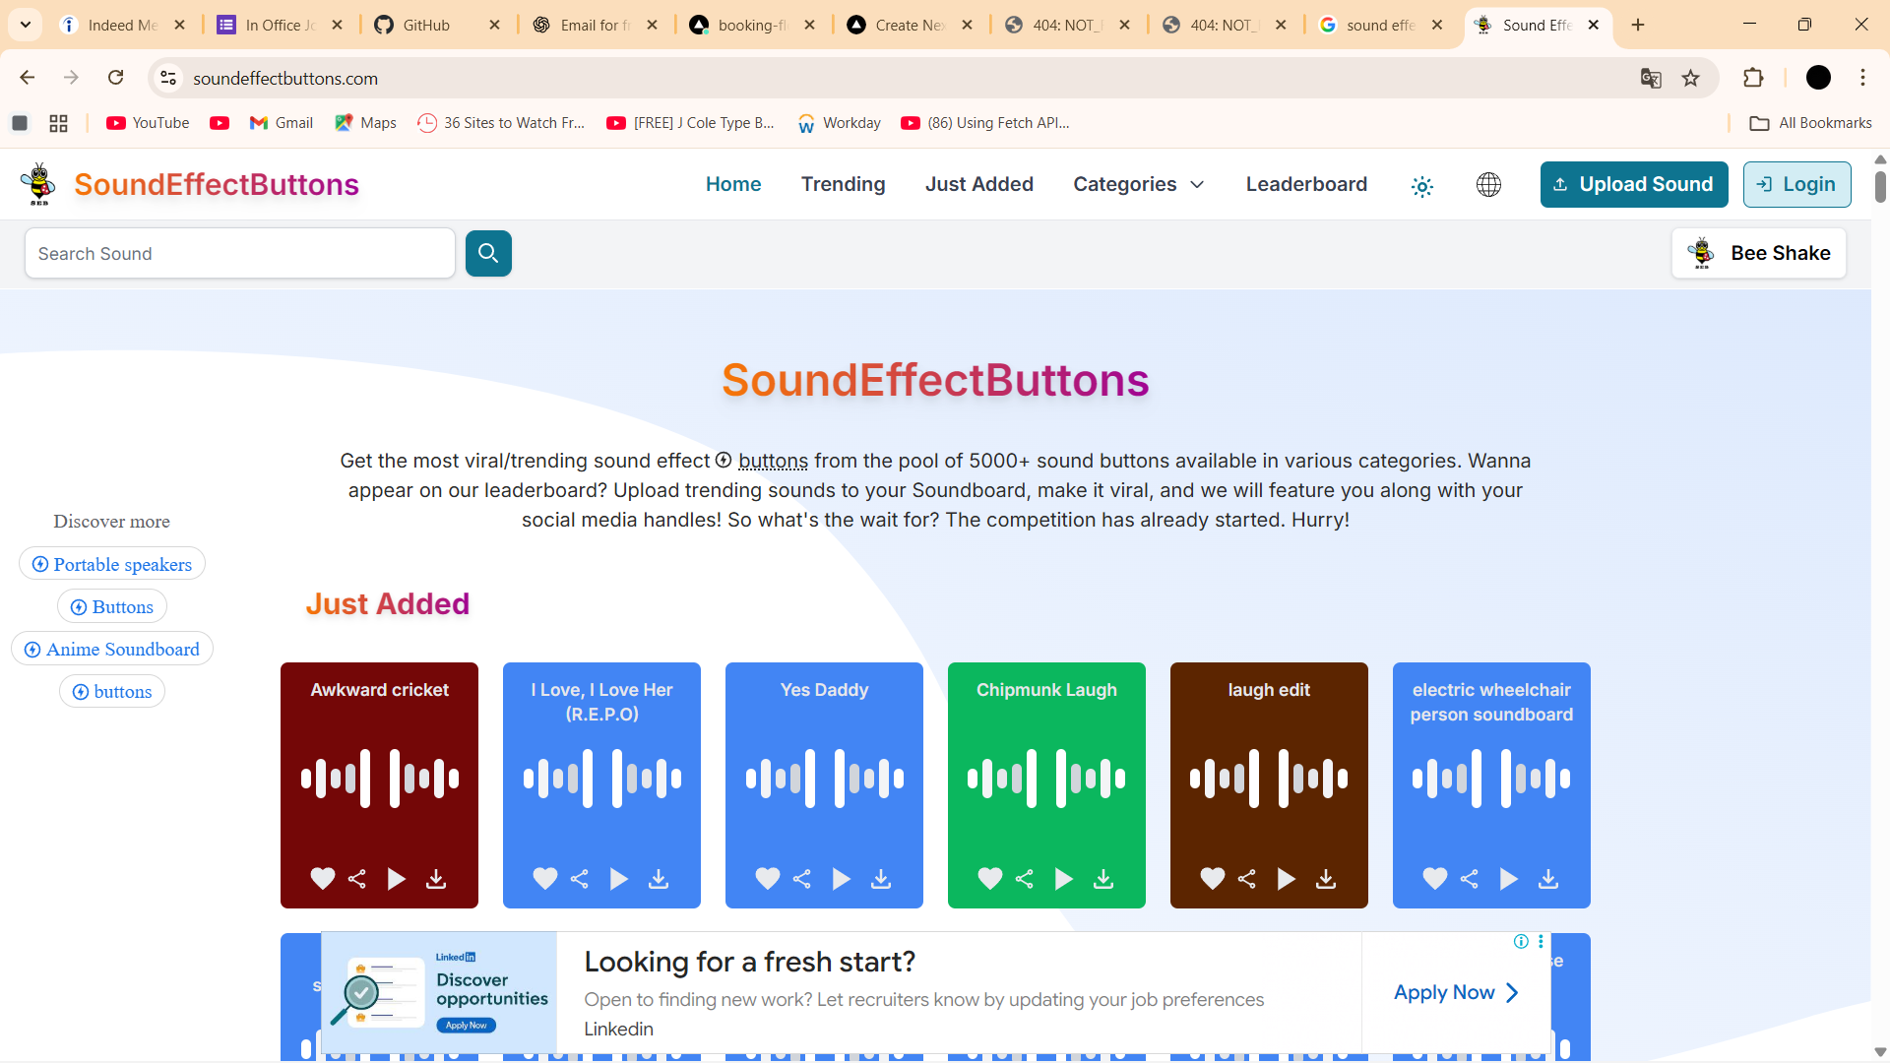Open the YouTube bookmark
1890x1063 pixels.
149,123
